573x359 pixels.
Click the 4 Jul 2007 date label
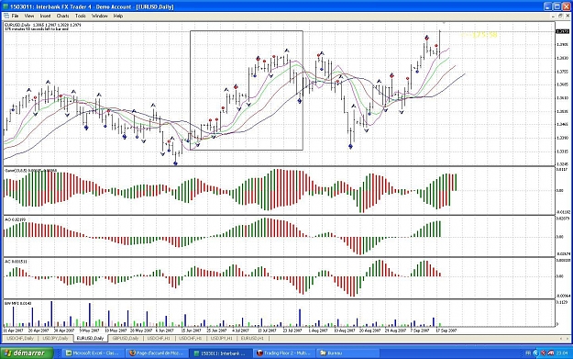click(x=240, y=331)
